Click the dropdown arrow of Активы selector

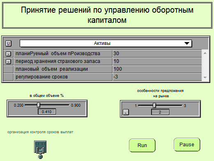[187, 43]
